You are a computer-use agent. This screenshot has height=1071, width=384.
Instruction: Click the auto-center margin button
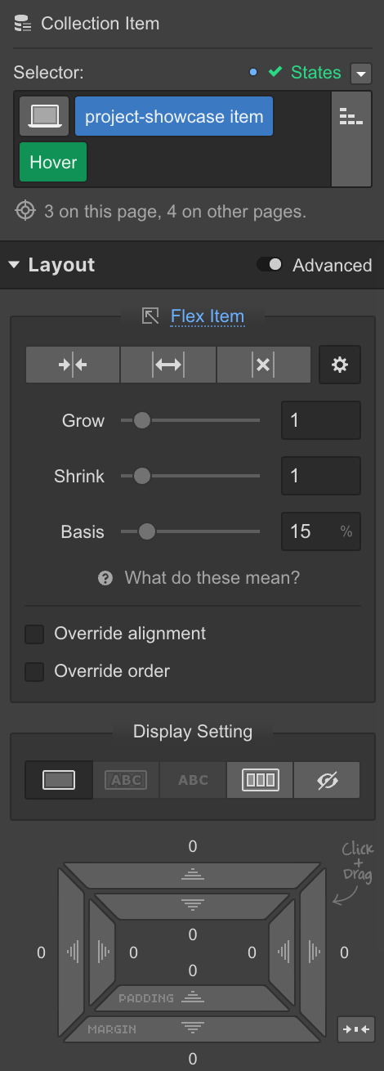tap(356, 1028)
